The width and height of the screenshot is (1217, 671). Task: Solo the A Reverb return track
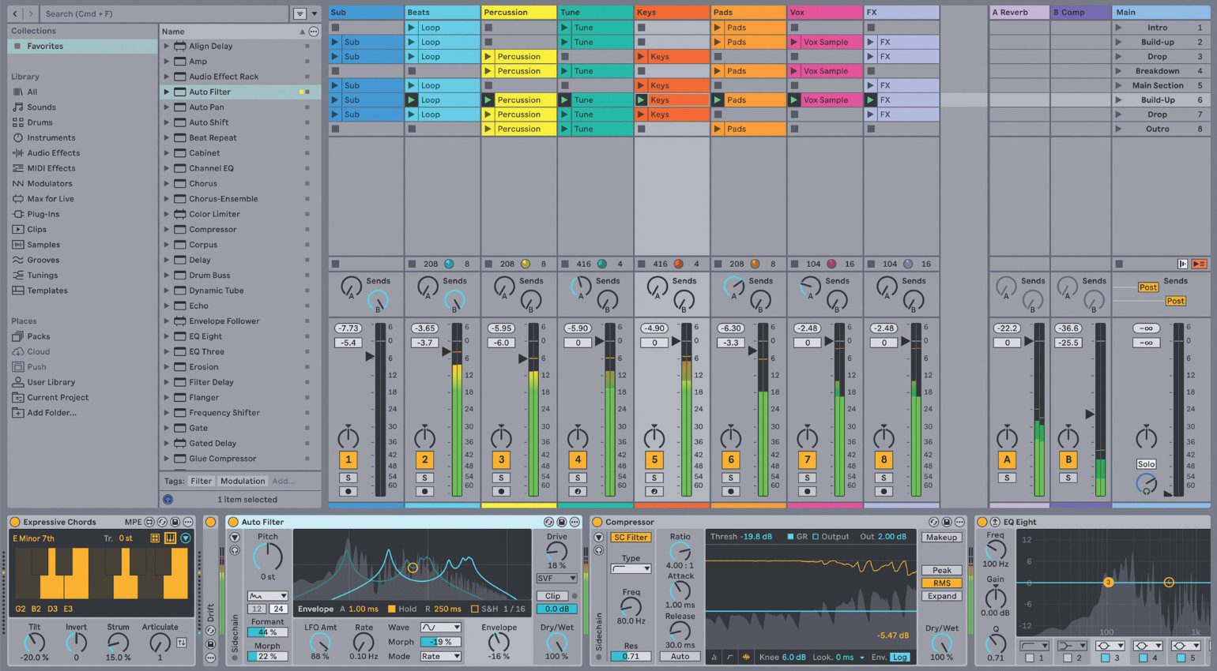1007,477
